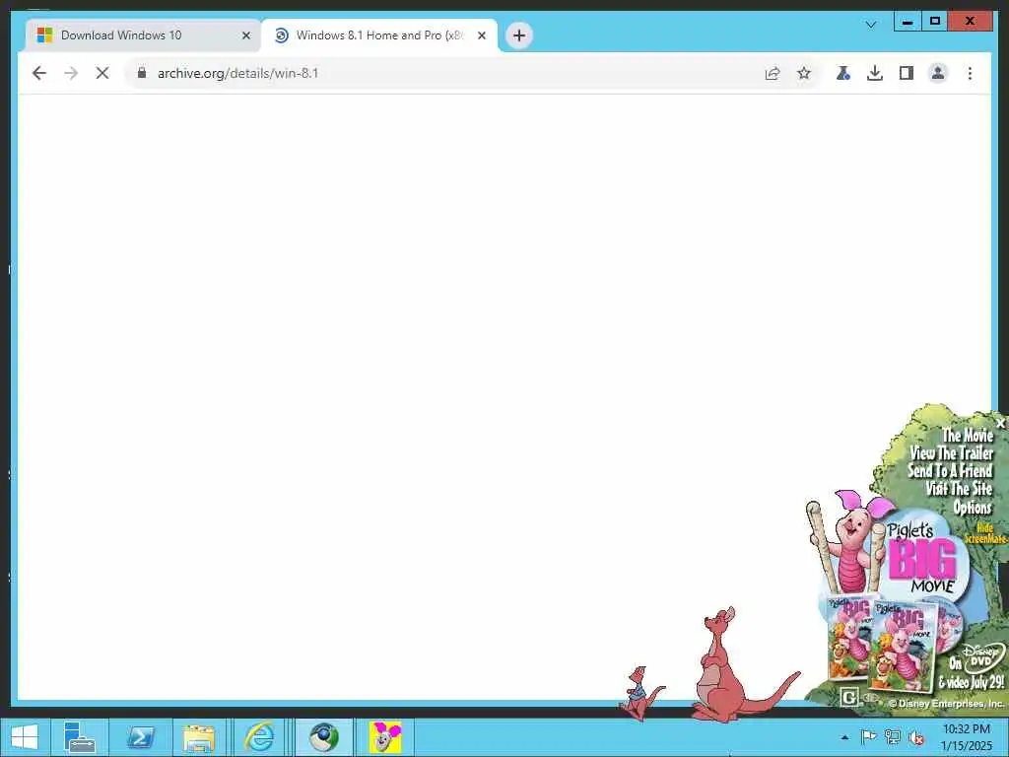1009x757 pixels.
Task: Switch to Download Windows 10 tab
Action: tap(143, 35)
